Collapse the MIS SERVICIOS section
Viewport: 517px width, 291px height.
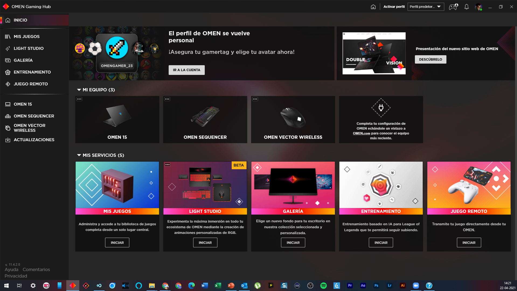point(79,155)
